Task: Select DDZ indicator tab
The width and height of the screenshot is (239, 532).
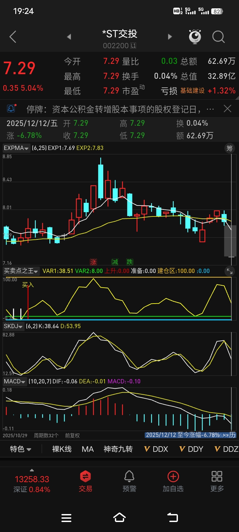Action: pyautogui.click(x=226, y=449)
